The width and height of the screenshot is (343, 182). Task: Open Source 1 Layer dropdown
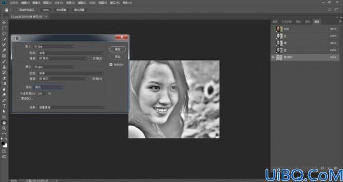(x=71, y=53)
